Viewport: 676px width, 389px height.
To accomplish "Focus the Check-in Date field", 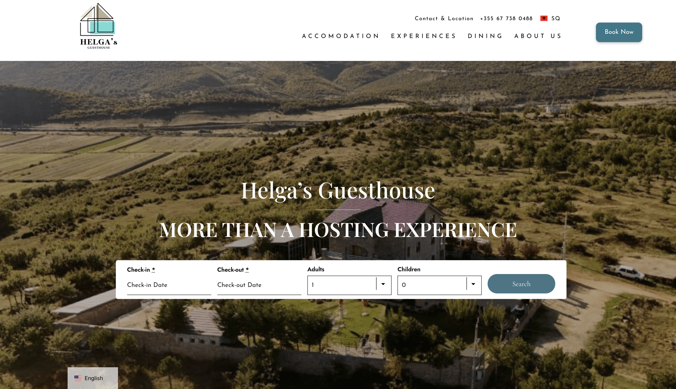I will tap(169, 285).
